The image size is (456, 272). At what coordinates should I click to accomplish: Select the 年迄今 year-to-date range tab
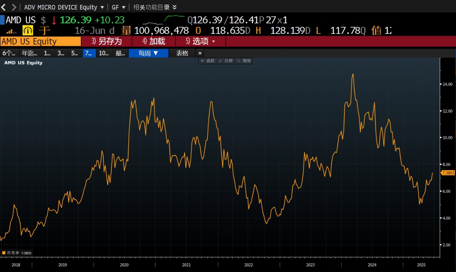30,53
